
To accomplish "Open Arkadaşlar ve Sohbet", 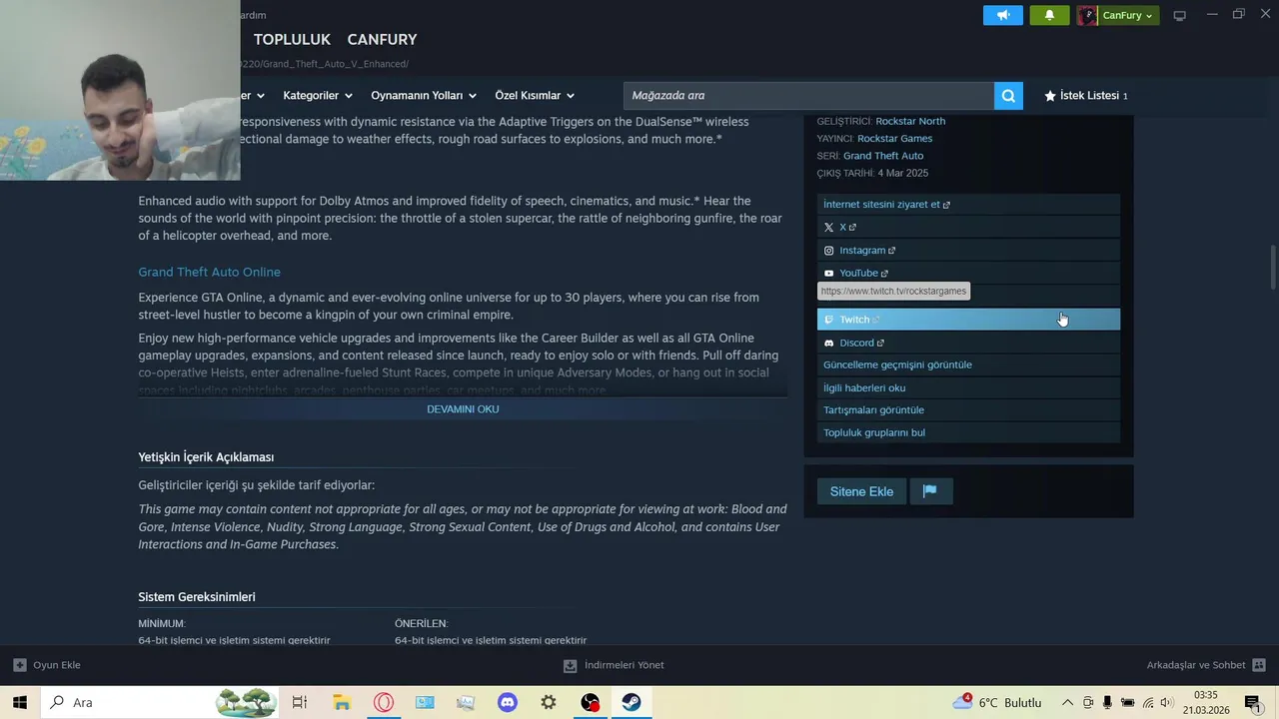I will click(1196, 665).
